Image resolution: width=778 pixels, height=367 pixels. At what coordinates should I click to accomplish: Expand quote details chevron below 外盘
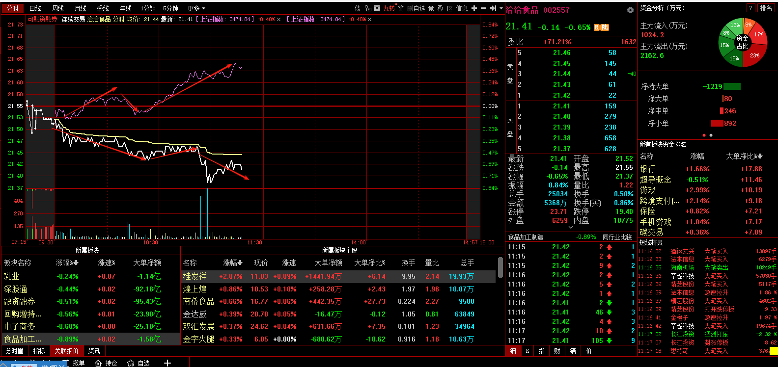[x=571, y=227]
